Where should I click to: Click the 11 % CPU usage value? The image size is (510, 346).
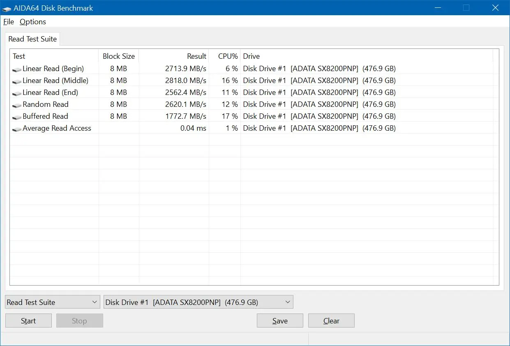230,92
